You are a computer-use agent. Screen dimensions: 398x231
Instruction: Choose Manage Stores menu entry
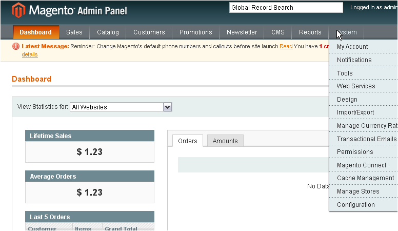pyautogui.click(x=358, y=191)
